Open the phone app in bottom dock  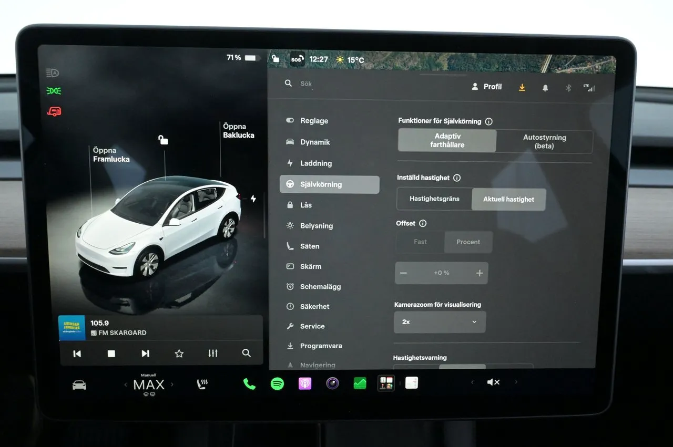click(249, 384)
